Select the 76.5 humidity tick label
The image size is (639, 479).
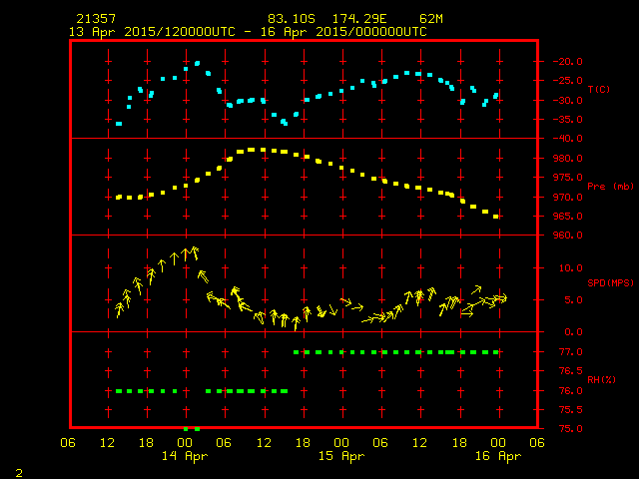click(x=571, y=371)
